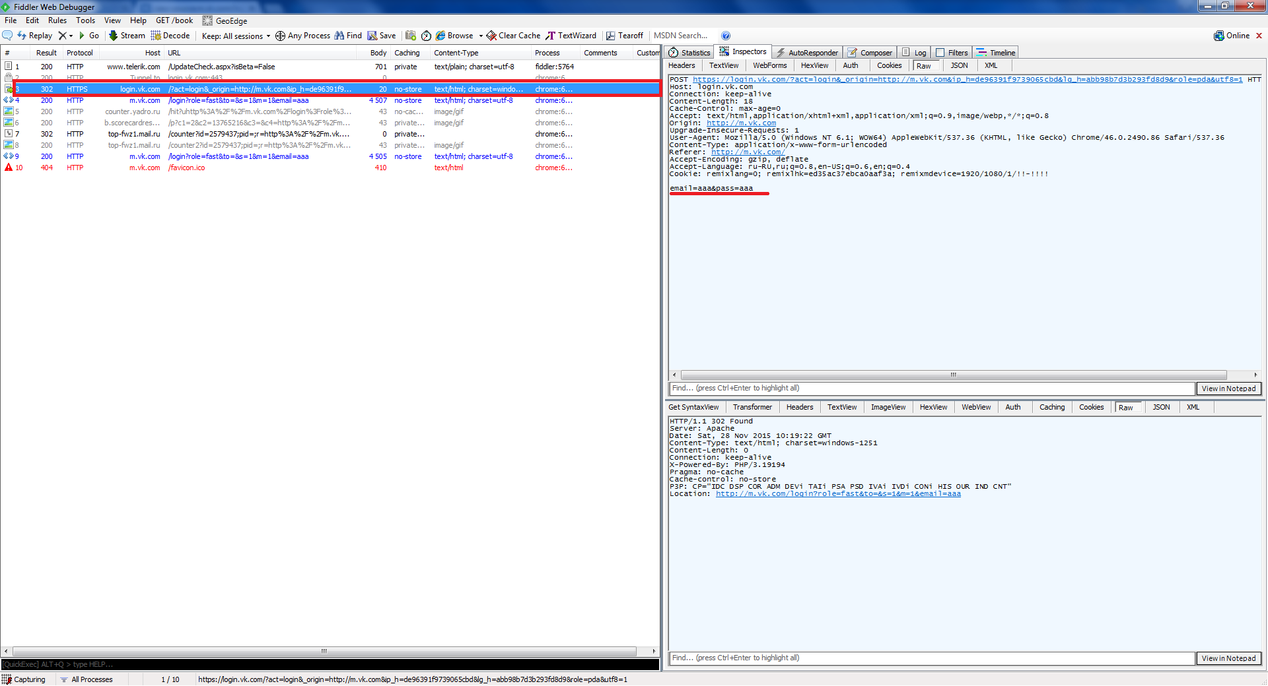This screenshot has height=686, width=1268.
Task: Sort sessions by Content-Type column header
Action: pyautogui.click(x=480, y=53)
